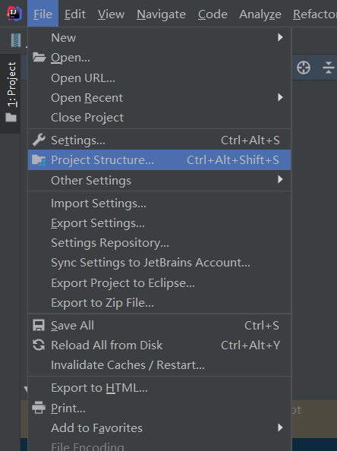Click the locate-in-project target icon

click(x=304, y=68)
